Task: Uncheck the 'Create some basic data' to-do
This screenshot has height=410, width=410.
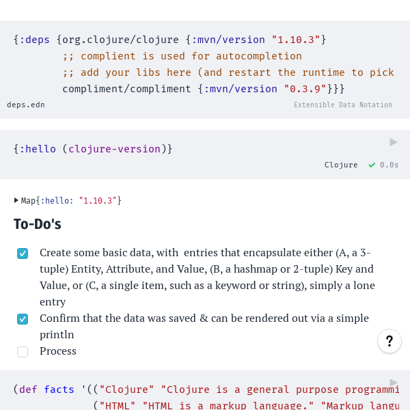Action: point(23,254)
